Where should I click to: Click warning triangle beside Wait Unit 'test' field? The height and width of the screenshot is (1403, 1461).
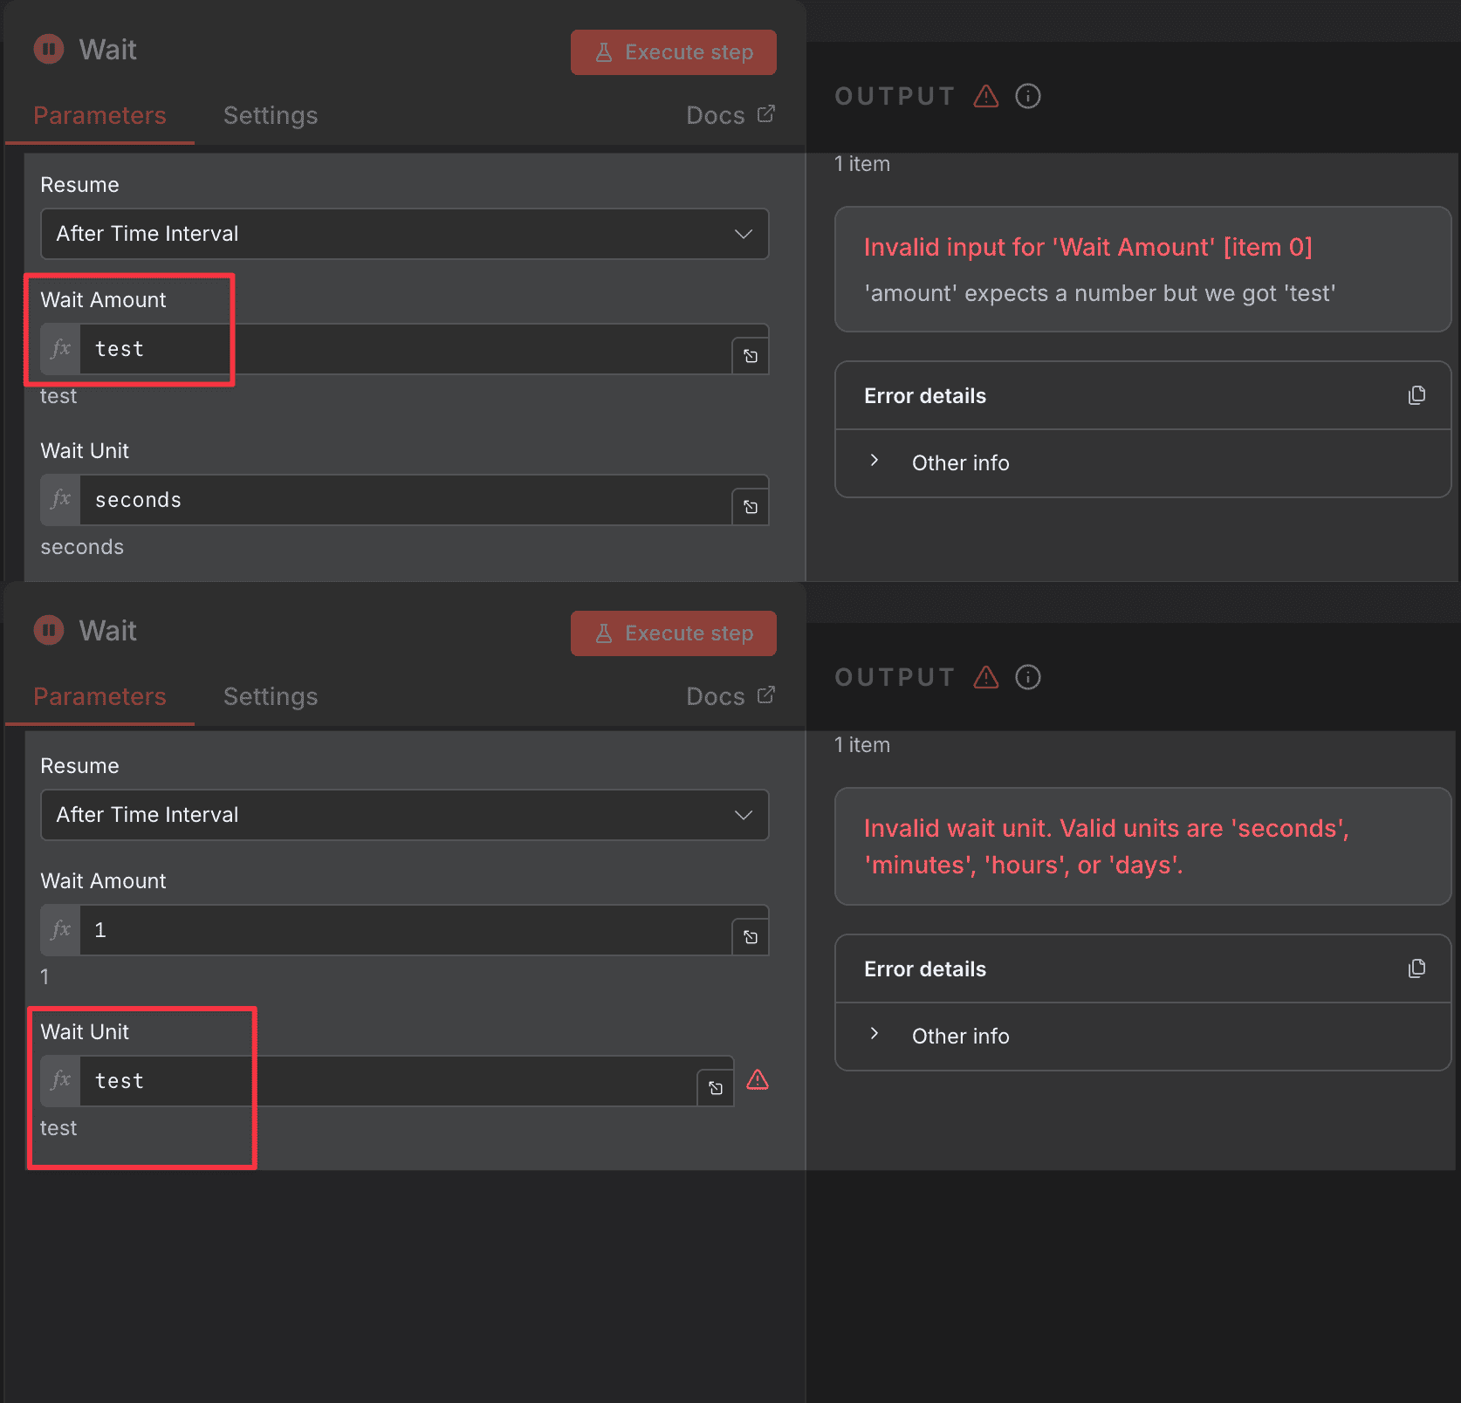(758, 1080)
